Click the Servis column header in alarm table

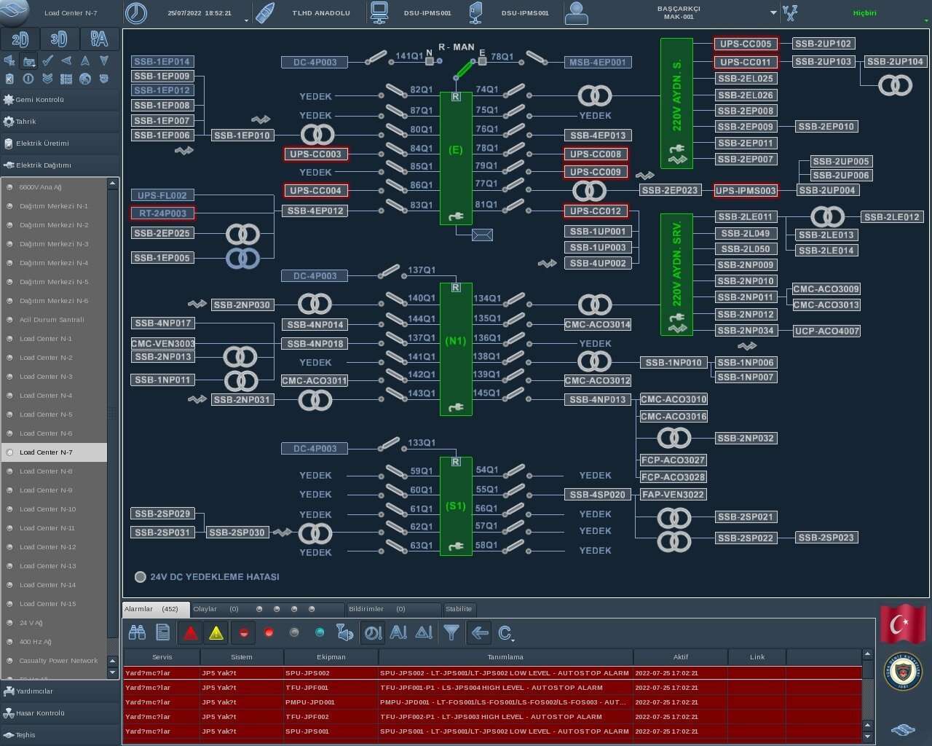click(x=162, y=657)
